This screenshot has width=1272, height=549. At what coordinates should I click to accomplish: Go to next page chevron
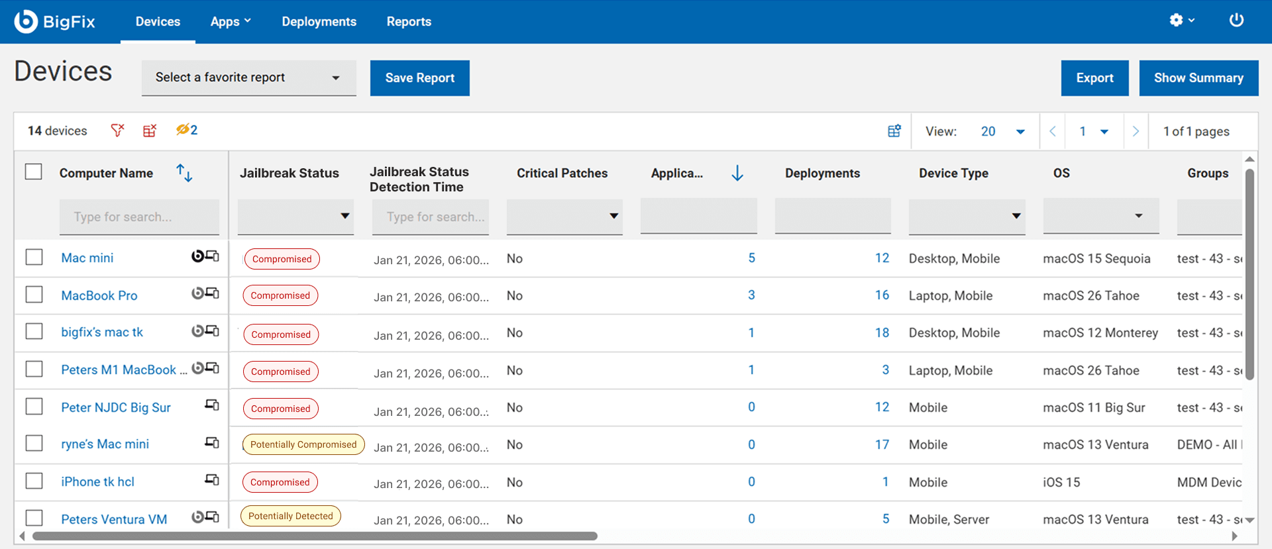1136,131
